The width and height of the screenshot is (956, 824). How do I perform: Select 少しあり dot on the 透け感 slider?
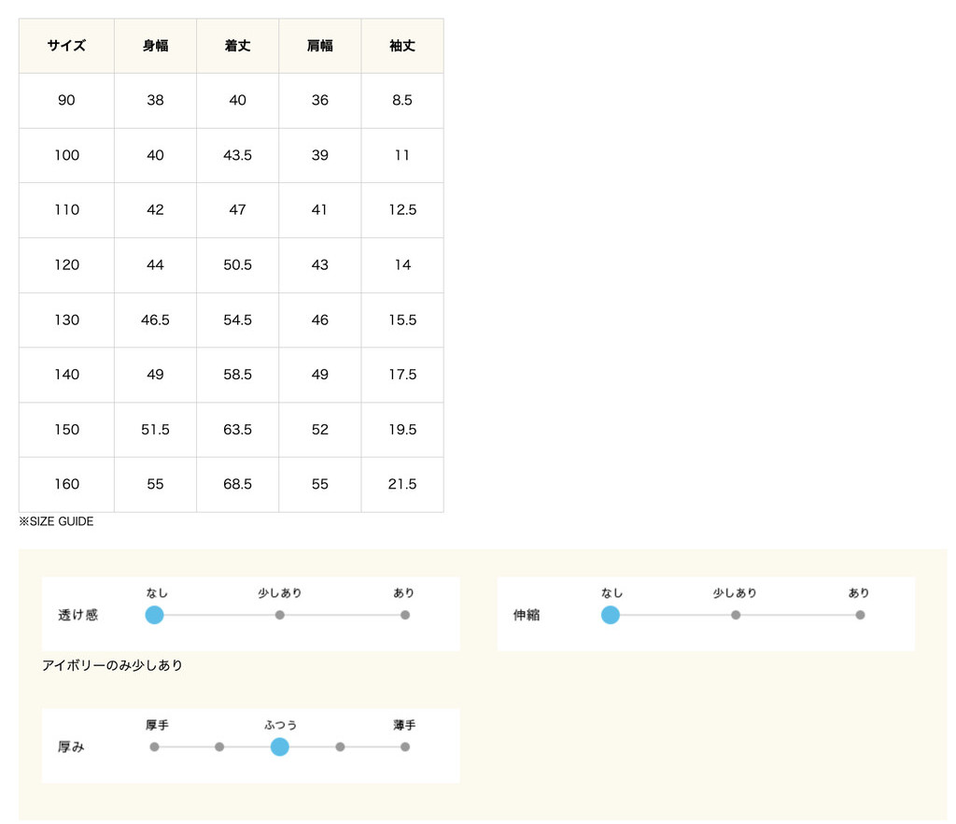pos(280,615)
